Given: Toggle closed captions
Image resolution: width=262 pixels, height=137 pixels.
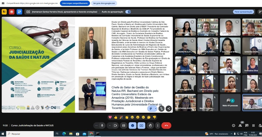Looking at the screenshot, I should pos(124,125).
